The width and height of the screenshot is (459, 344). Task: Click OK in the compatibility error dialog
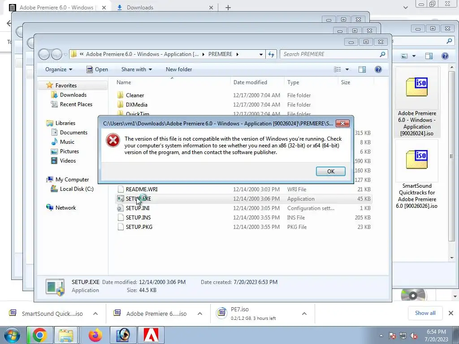pos(330,172)
